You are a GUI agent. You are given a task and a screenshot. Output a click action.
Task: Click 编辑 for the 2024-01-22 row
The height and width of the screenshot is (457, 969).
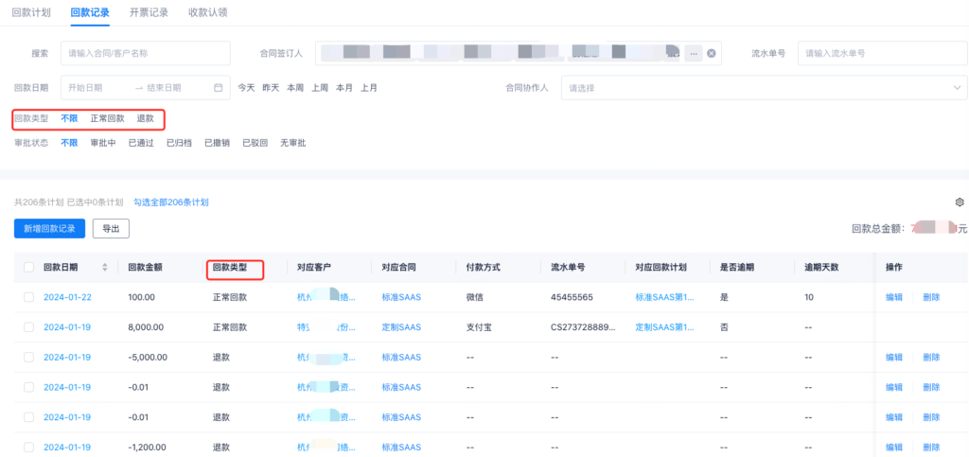coord(893,297)
